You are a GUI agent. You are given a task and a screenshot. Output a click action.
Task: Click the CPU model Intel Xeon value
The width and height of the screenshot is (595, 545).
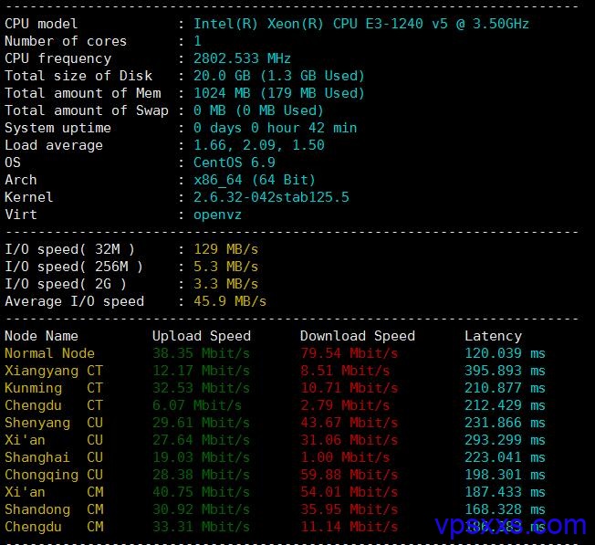tap(360, 24)
